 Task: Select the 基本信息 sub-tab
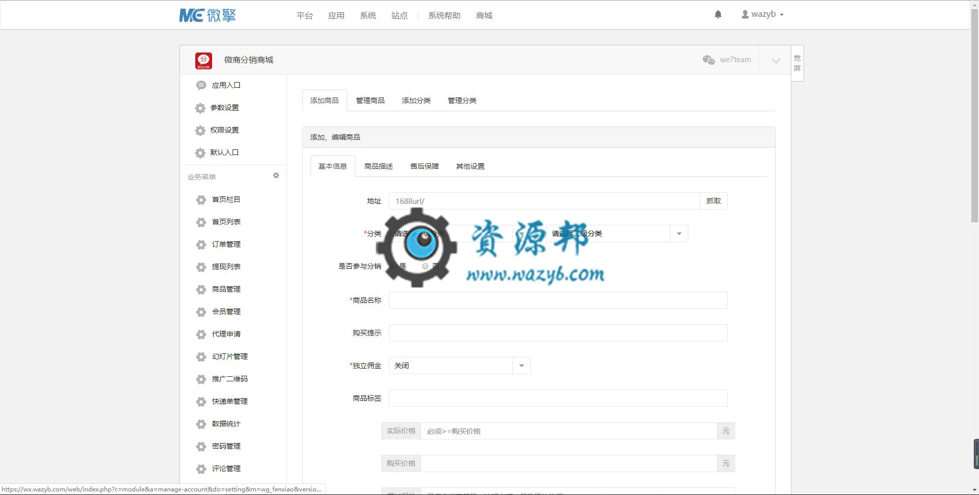(332, 166)
